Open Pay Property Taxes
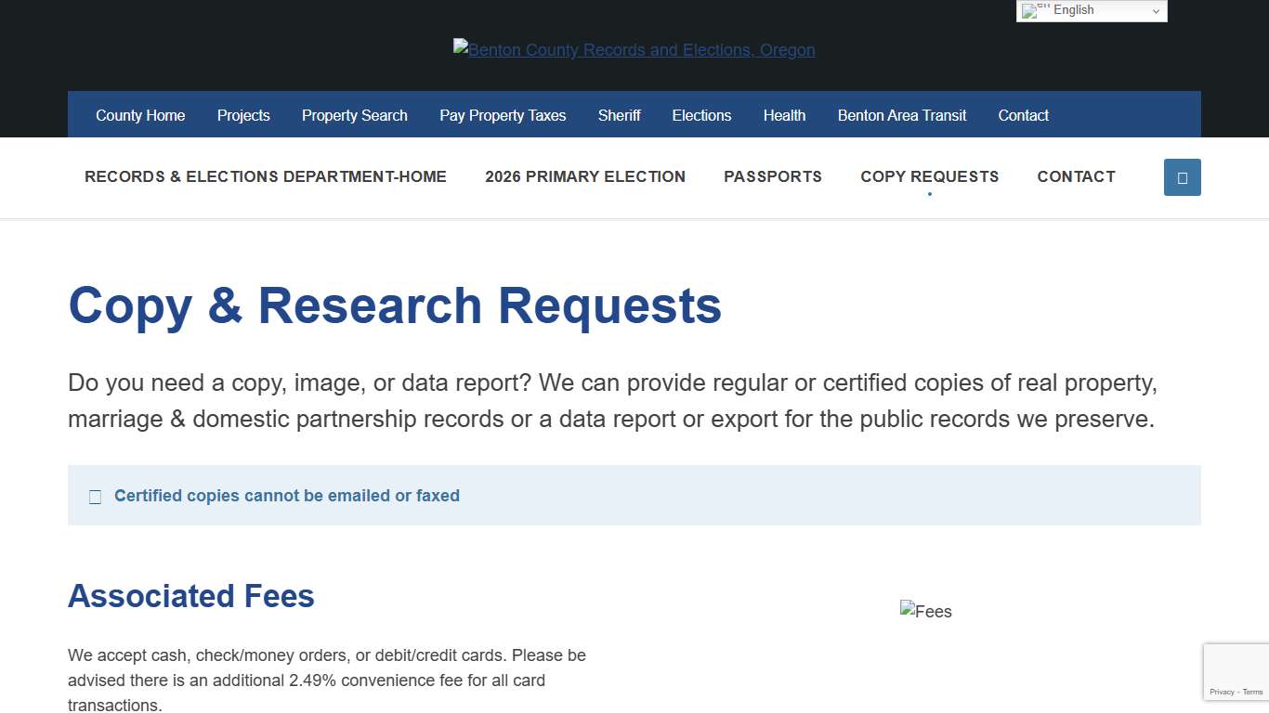Image resolution: width=1269 pixels, height=713 pixels. tap(503, 115)
